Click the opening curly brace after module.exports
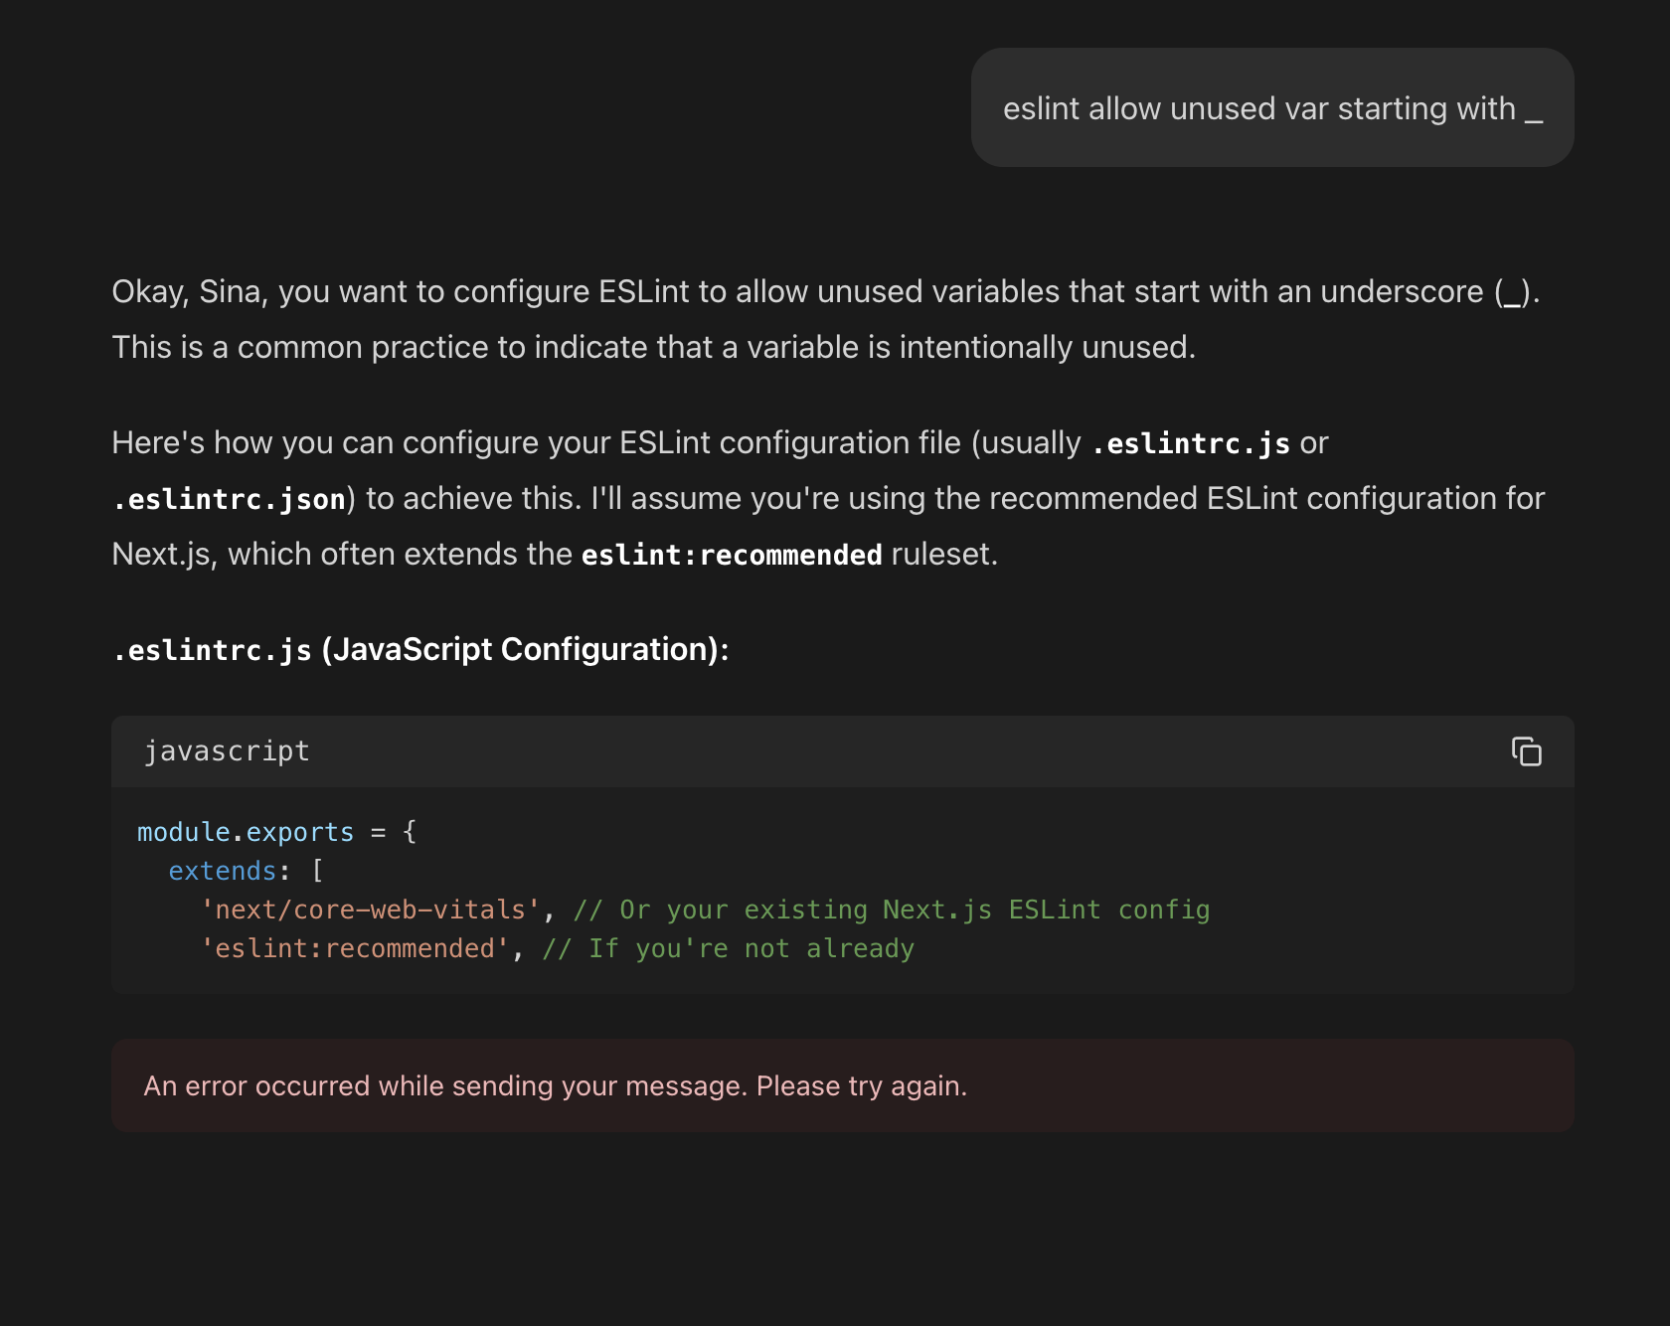This screenshot has height=1326, width=1670. 410,832
